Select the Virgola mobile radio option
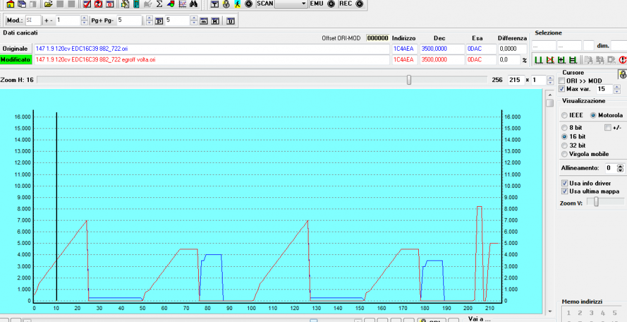Image resolution: width=627 pixels, height=322 pixels. [564, 154]
